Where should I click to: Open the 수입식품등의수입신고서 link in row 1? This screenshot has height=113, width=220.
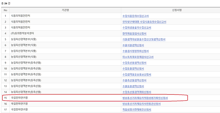coord(136,16)
